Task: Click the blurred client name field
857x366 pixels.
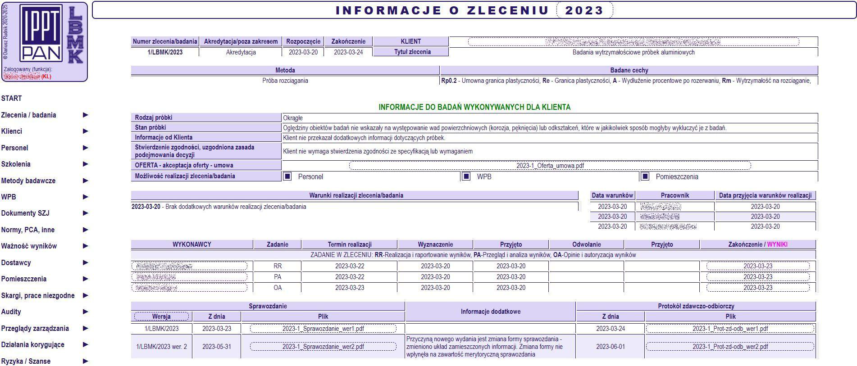Action: click(634, 42)
